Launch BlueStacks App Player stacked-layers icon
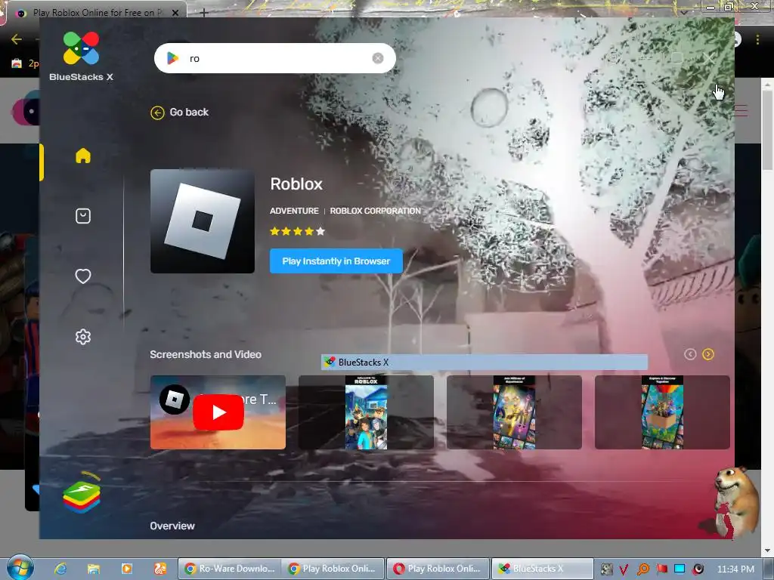Viewport: 774px width, 580px height. [x=82, y=493]
